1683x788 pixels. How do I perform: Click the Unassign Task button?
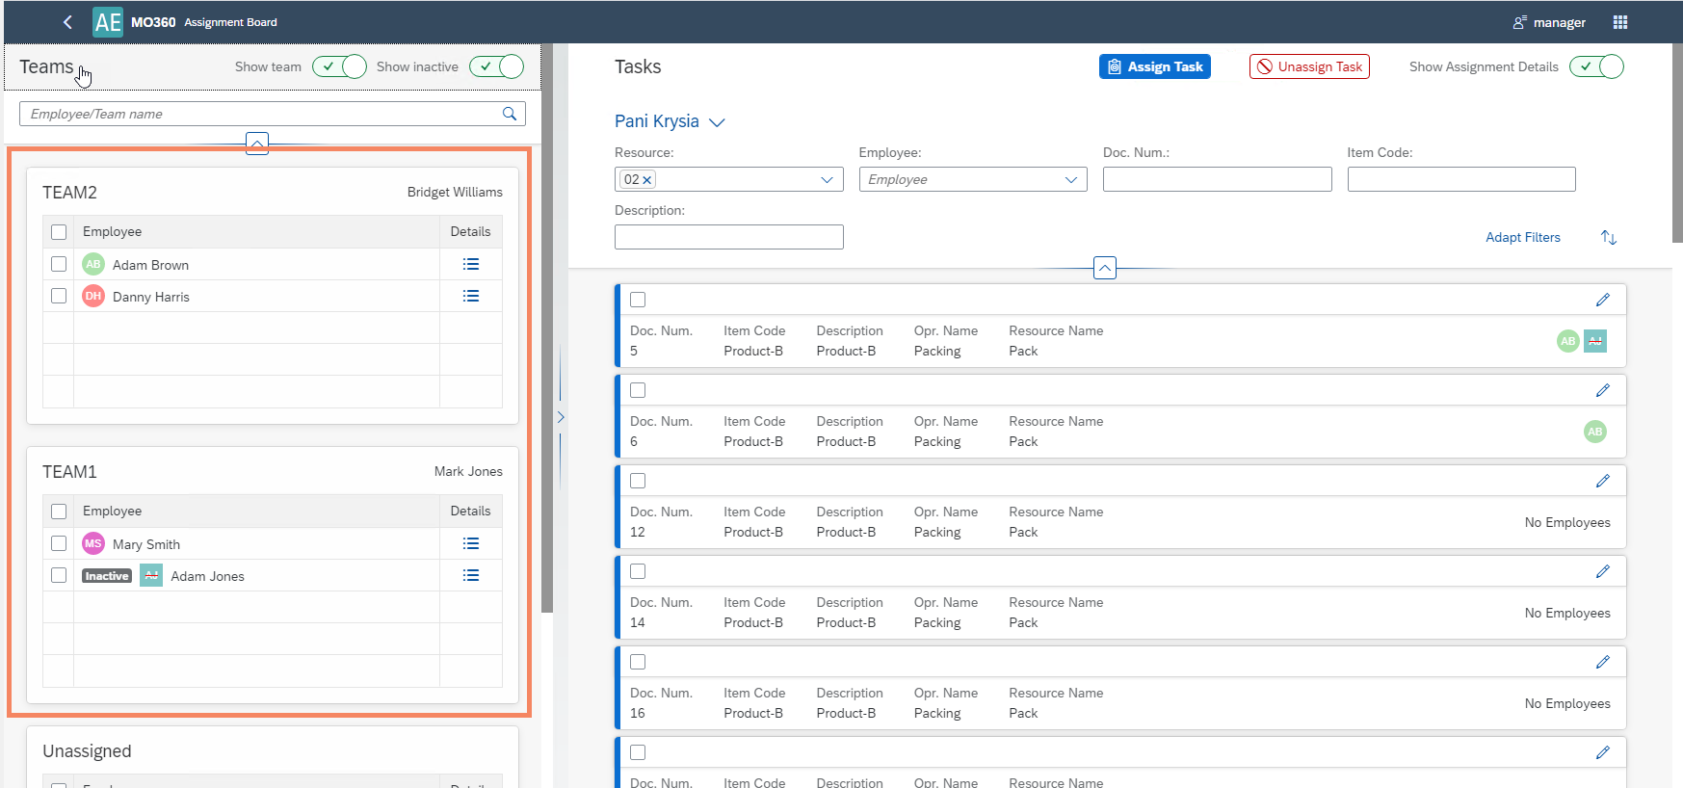pos(1309,66)
